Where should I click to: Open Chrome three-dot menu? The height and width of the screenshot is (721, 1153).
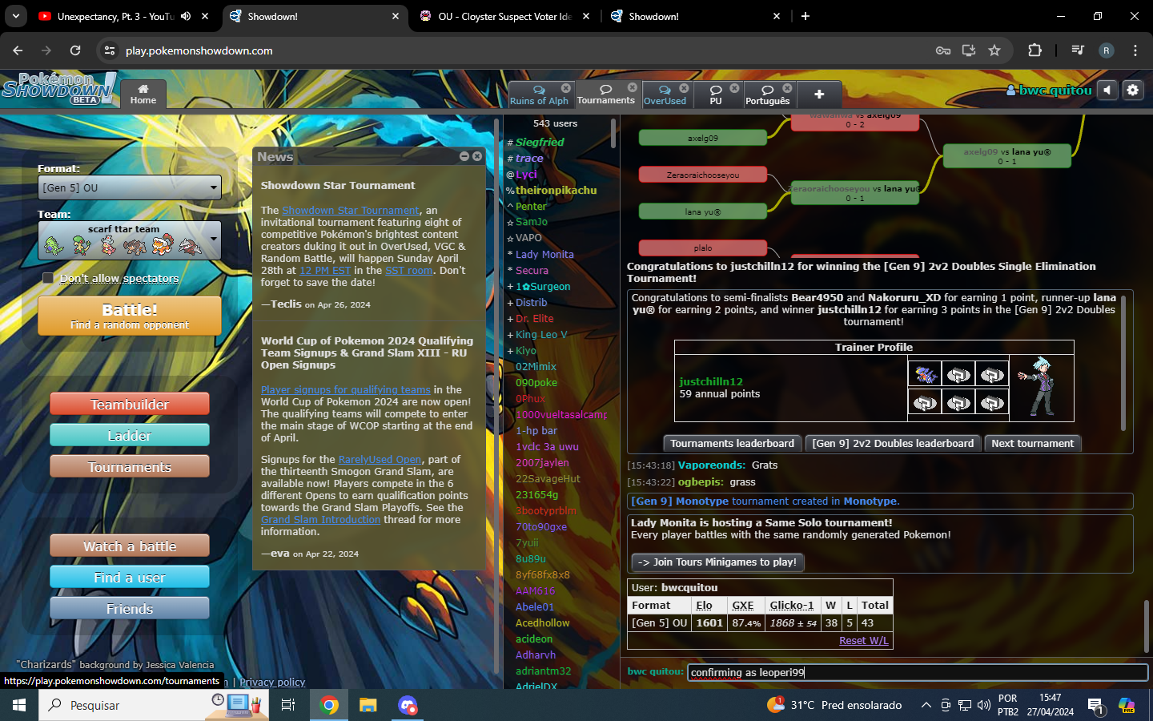pyautogui.click(x=1135, y=50)
